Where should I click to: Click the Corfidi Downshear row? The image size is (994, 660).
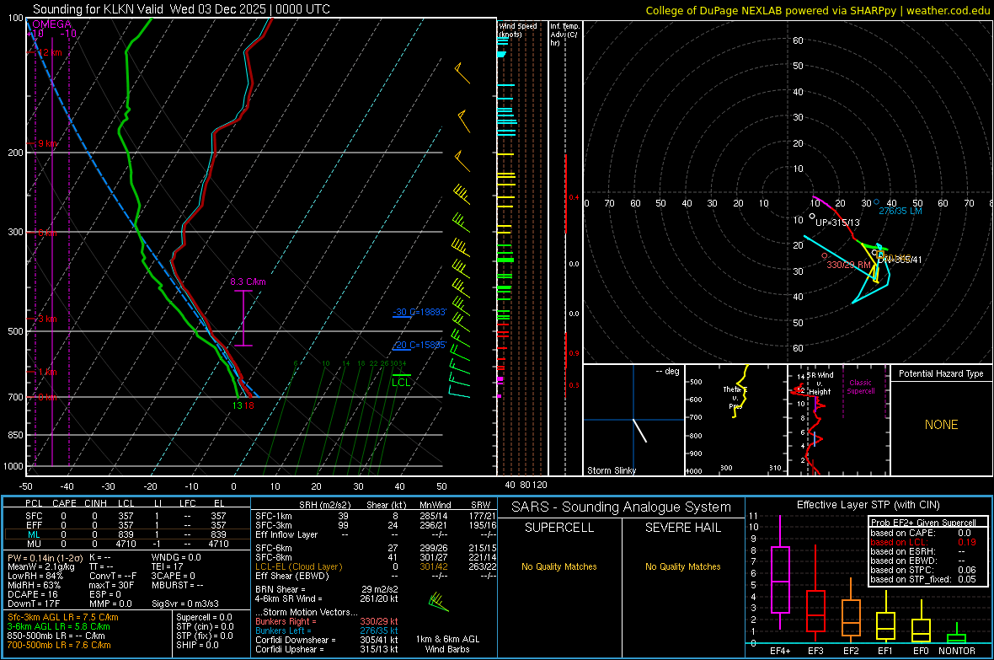click(x=327, y=641)
